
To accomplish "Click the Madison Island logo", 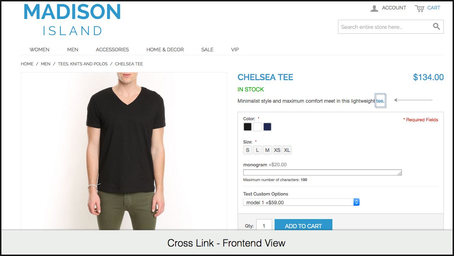I will [x=72, y=20].
